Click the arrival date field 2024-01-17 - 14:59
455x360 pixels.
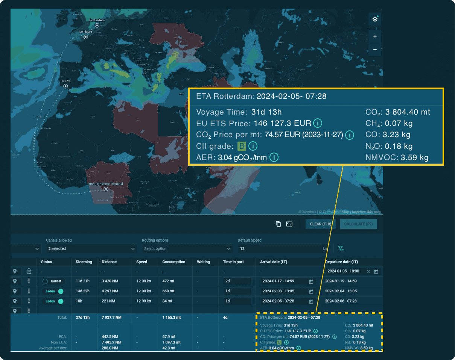point(288,281)
